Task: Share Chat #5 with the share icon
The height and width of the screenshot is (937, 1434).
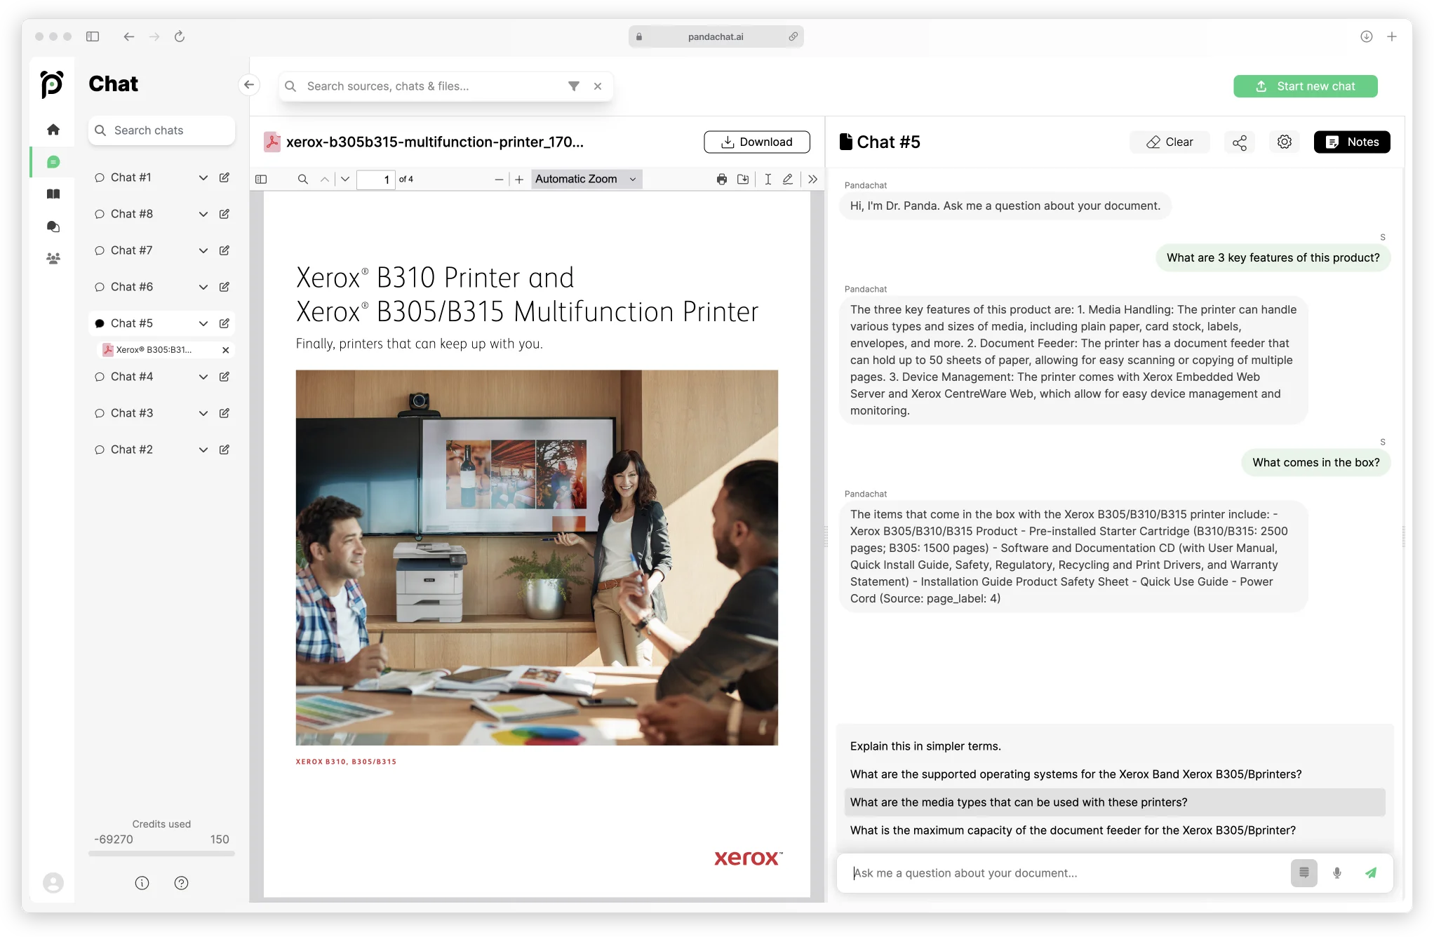Action: pos(1240,142)
